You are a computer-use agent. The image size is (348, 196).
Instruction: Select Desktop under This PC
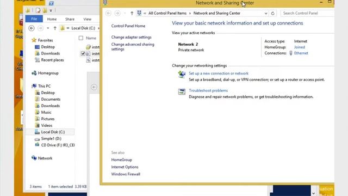48,93
